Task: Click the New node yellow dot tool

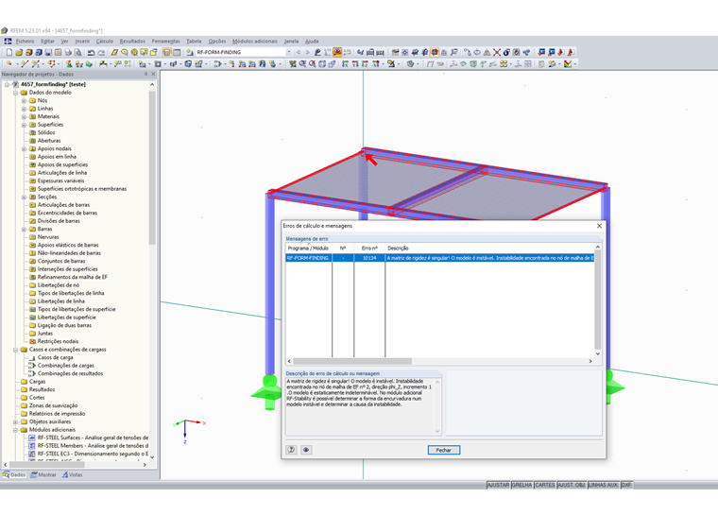Action: click(x=9, y=64)
